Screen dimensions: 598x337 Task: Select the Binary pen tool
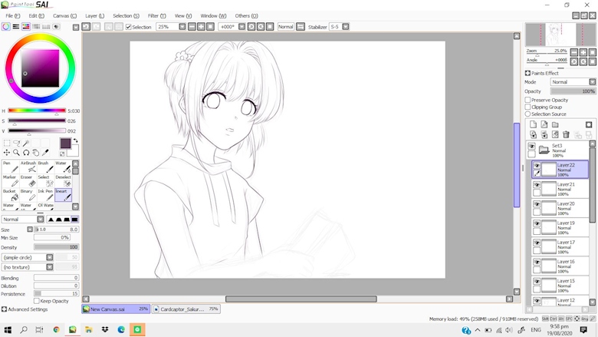pyautogui.click(x=28, y=195)
